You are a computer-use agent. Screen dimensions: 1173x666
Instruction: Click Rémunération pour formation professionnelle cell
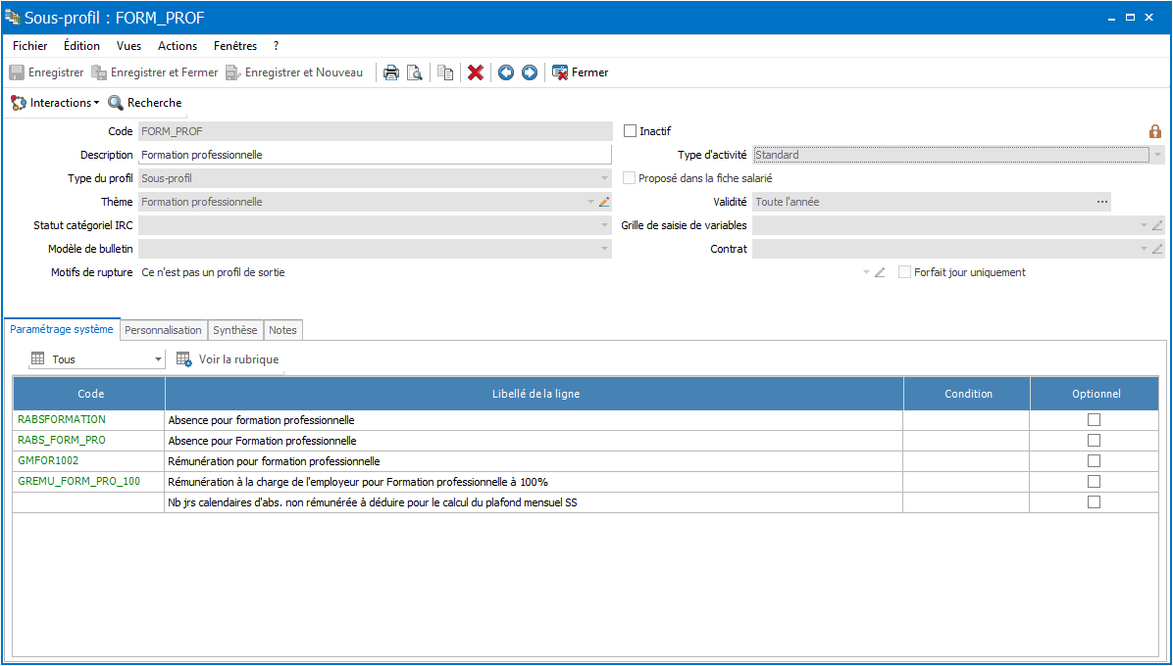pyautogui.click(x=535, y=460)
